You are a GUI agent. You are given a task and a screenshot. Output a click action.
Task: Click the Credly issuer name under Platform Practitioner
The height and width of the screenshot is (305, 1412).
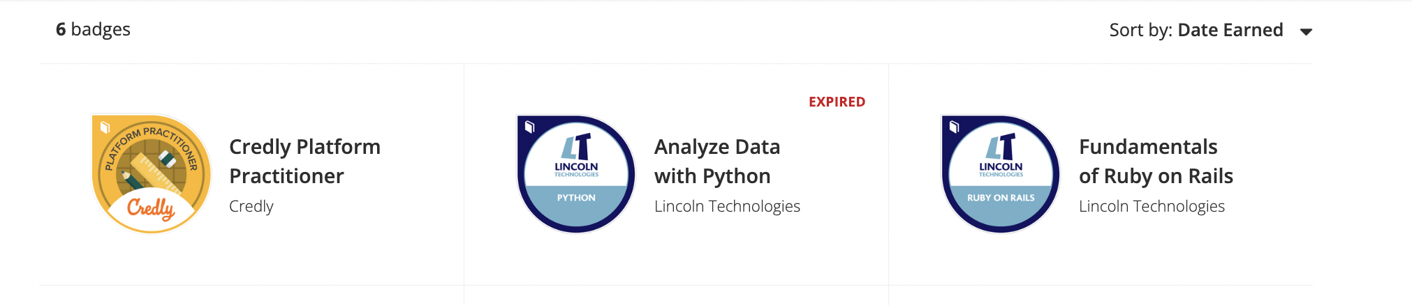click(251, 206)
